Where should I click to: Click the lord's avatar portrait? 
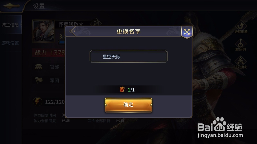click(43, 31)
